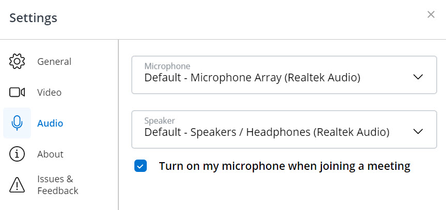
Task: Open Issues & Feedback section
Action: pyautogui.click(x=57, y=185)
